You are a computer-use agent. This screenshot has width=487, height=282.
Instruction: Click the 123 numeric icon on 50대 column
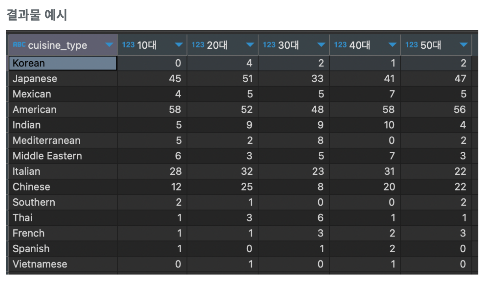pyautogui.click(x=411, y=45)
